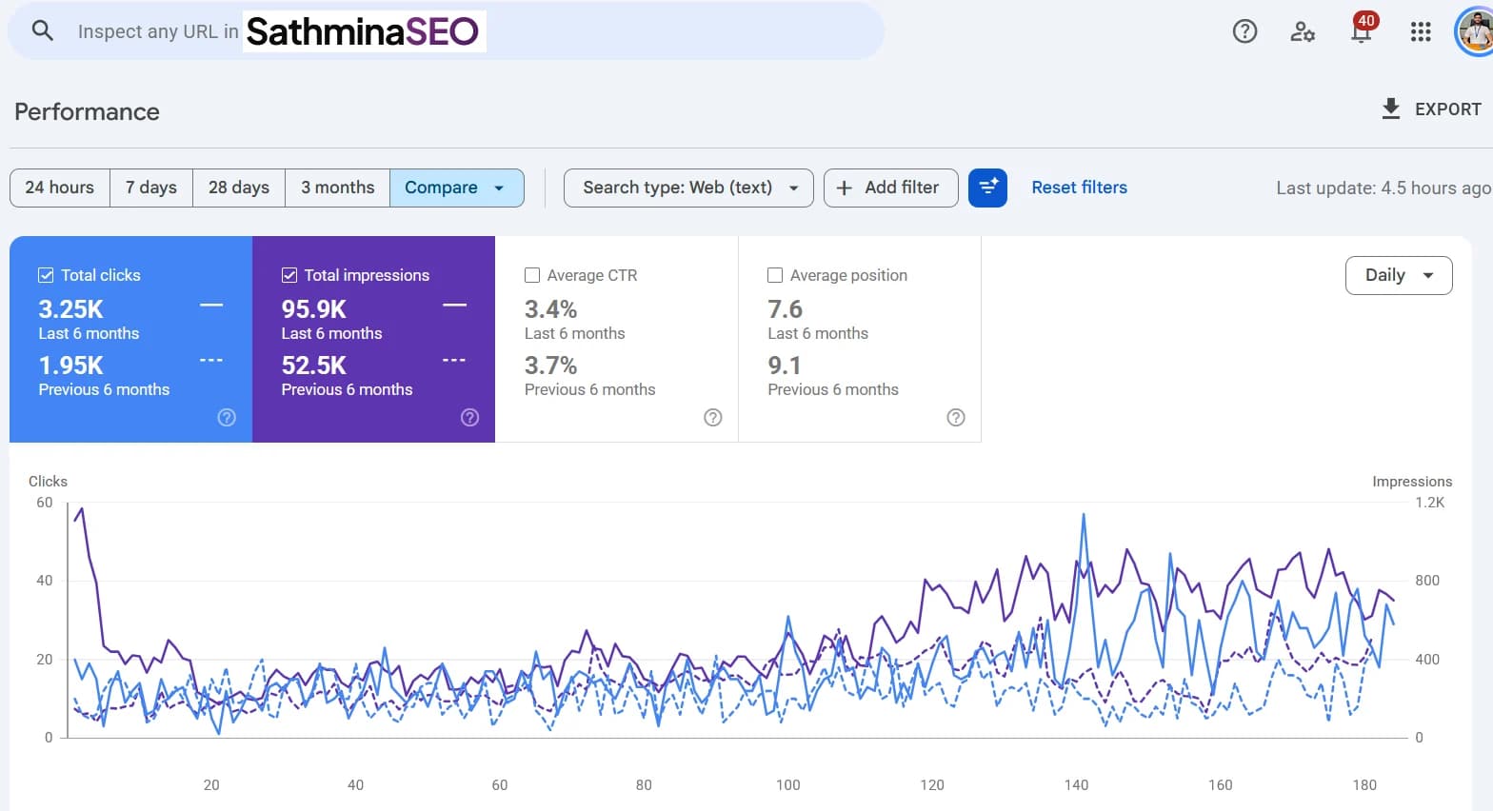Click the 7.6 average position value

(786, 309)
